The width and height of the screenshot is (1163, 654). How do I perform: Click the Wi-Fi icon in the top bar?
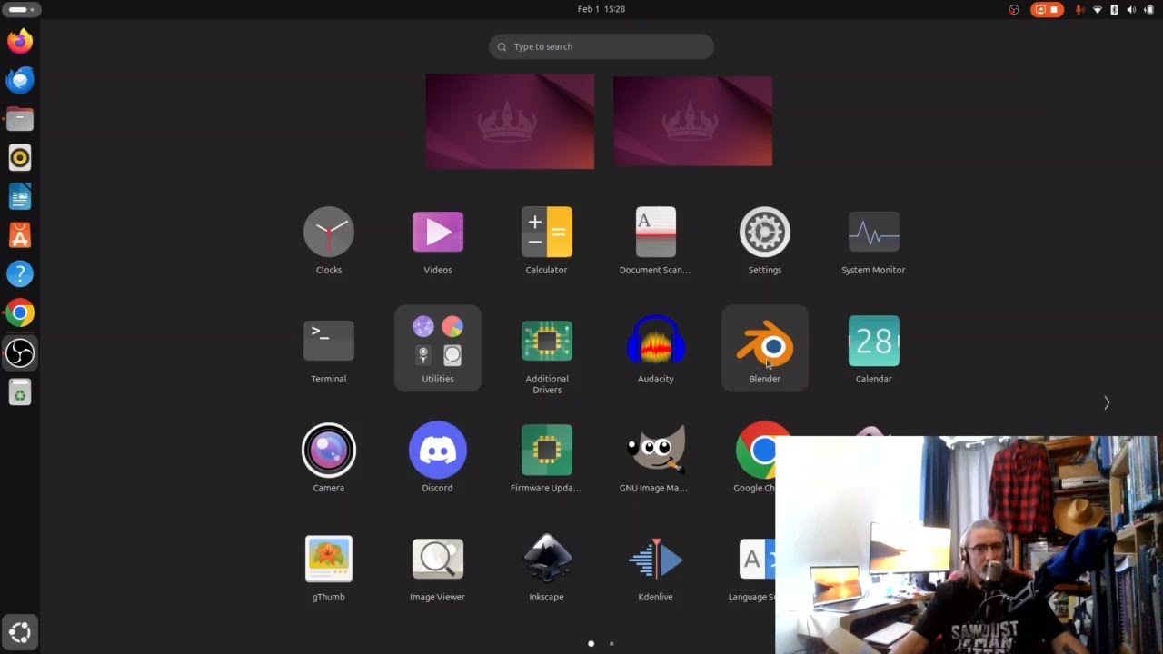pyautogui.click(x=1098, y=9)
